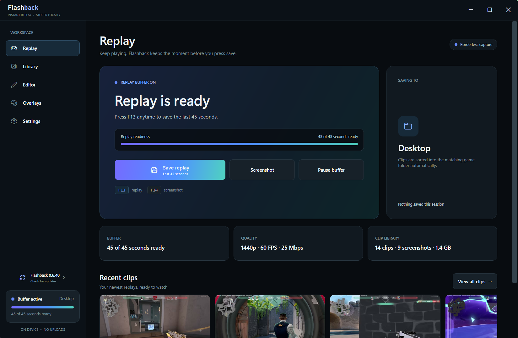Screen dimensions: 518x338
Task: Open Settings in the sidebar
Action: pyautogui.click(x=43, y=121)
